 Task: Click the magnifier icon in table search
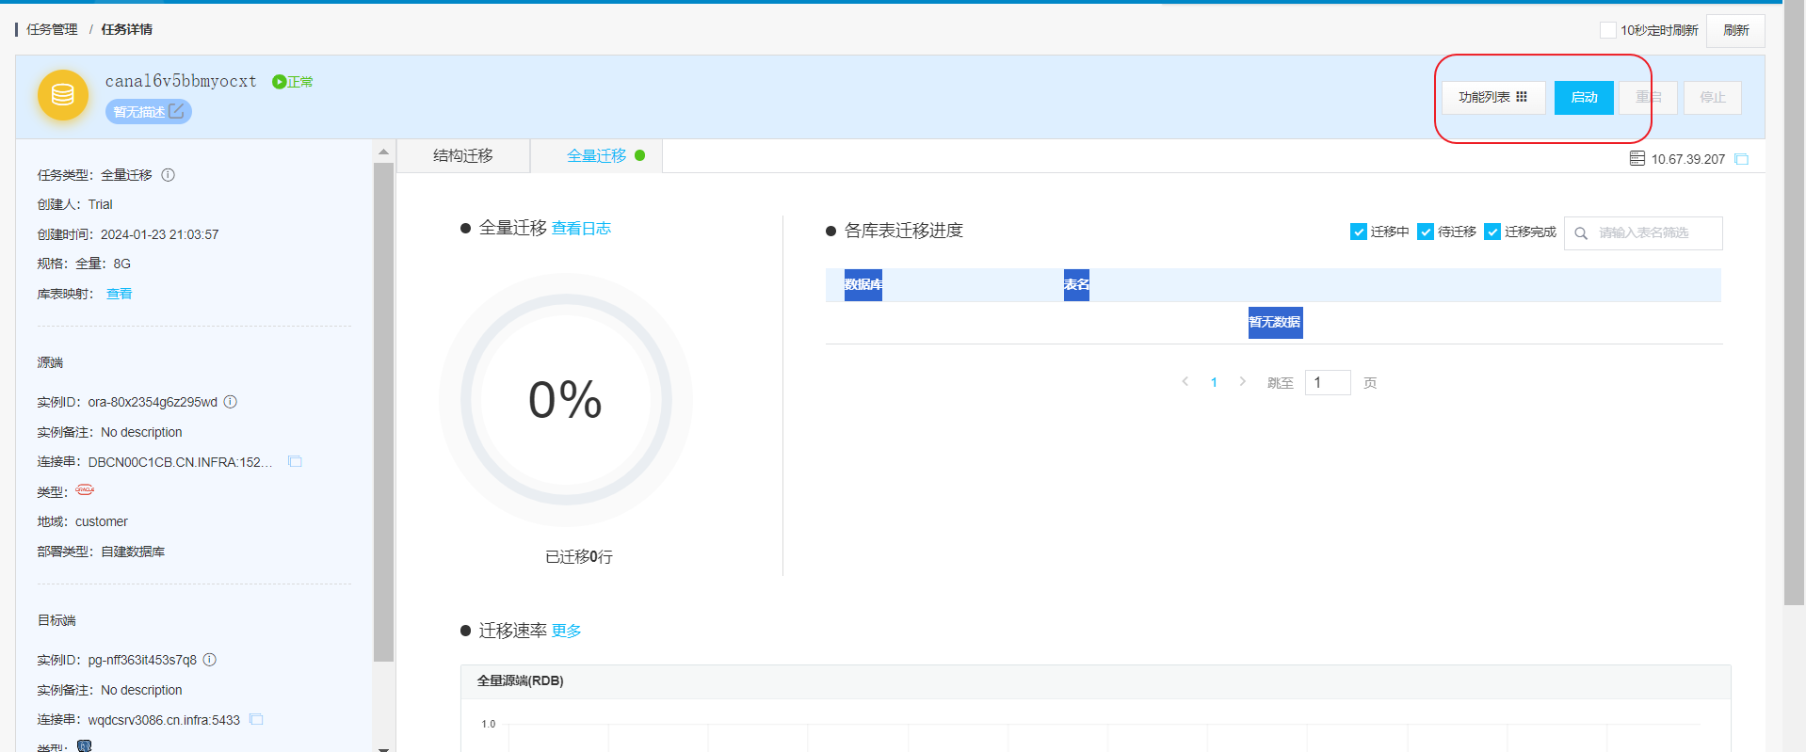[x=1581, y=233]
